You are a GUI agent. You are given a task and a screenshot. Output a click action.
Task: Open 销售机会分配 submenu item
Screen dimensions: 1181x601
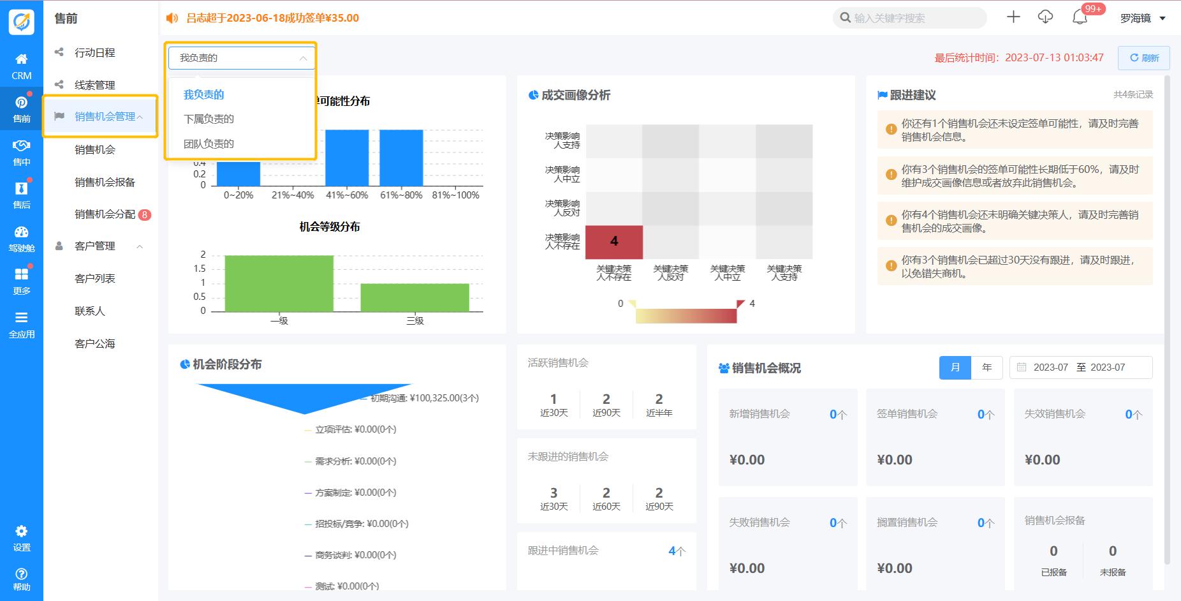pos(105,214)
